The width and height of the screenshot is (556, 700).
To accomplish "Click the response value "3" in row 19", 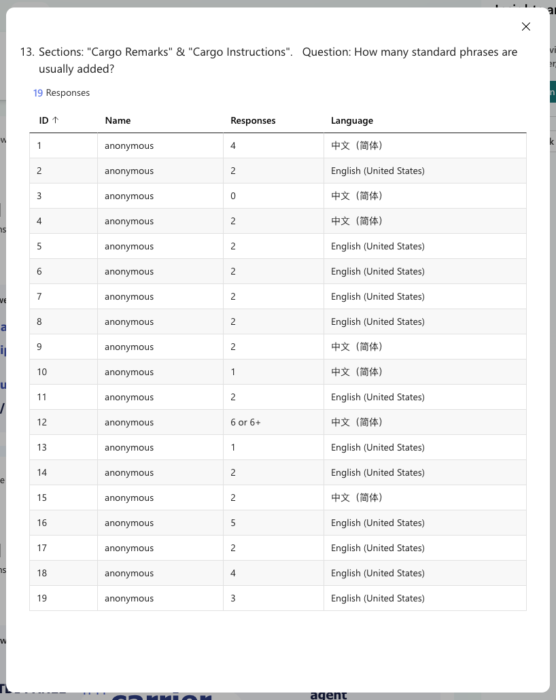I will [x=233, y=598].
